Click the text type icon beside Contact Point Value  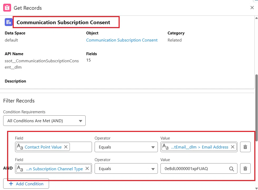20,147
